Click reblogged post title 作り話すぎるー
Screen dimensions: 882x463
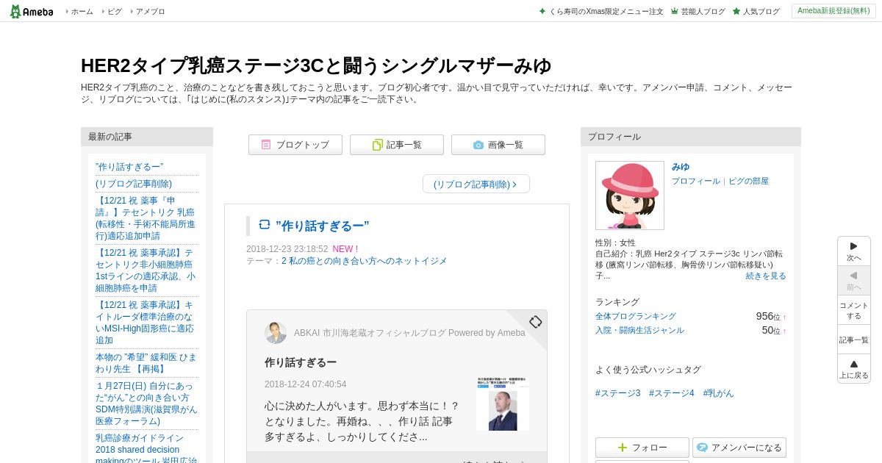(301, 362)
